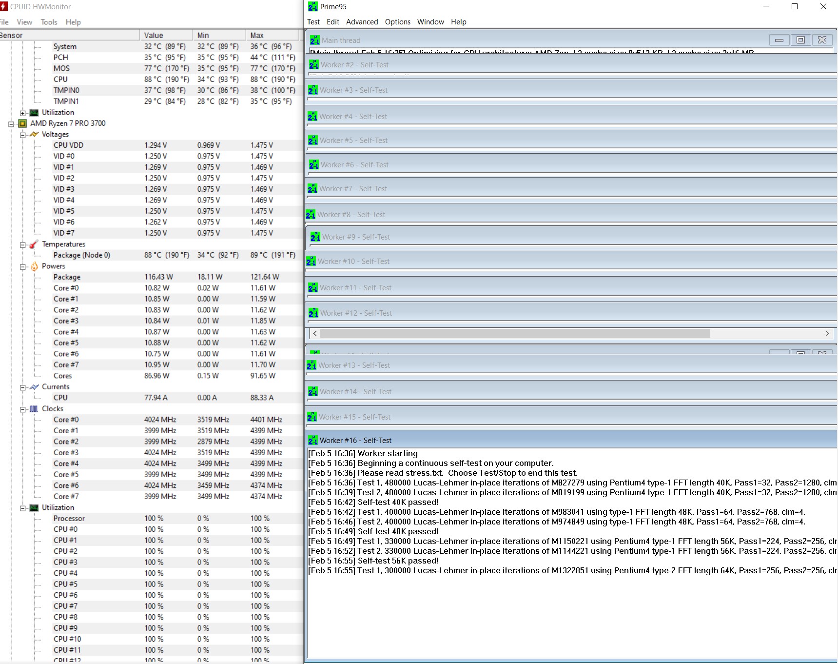Click the Worker #14 window icon

pyautogui.click(x=313, y=391)
